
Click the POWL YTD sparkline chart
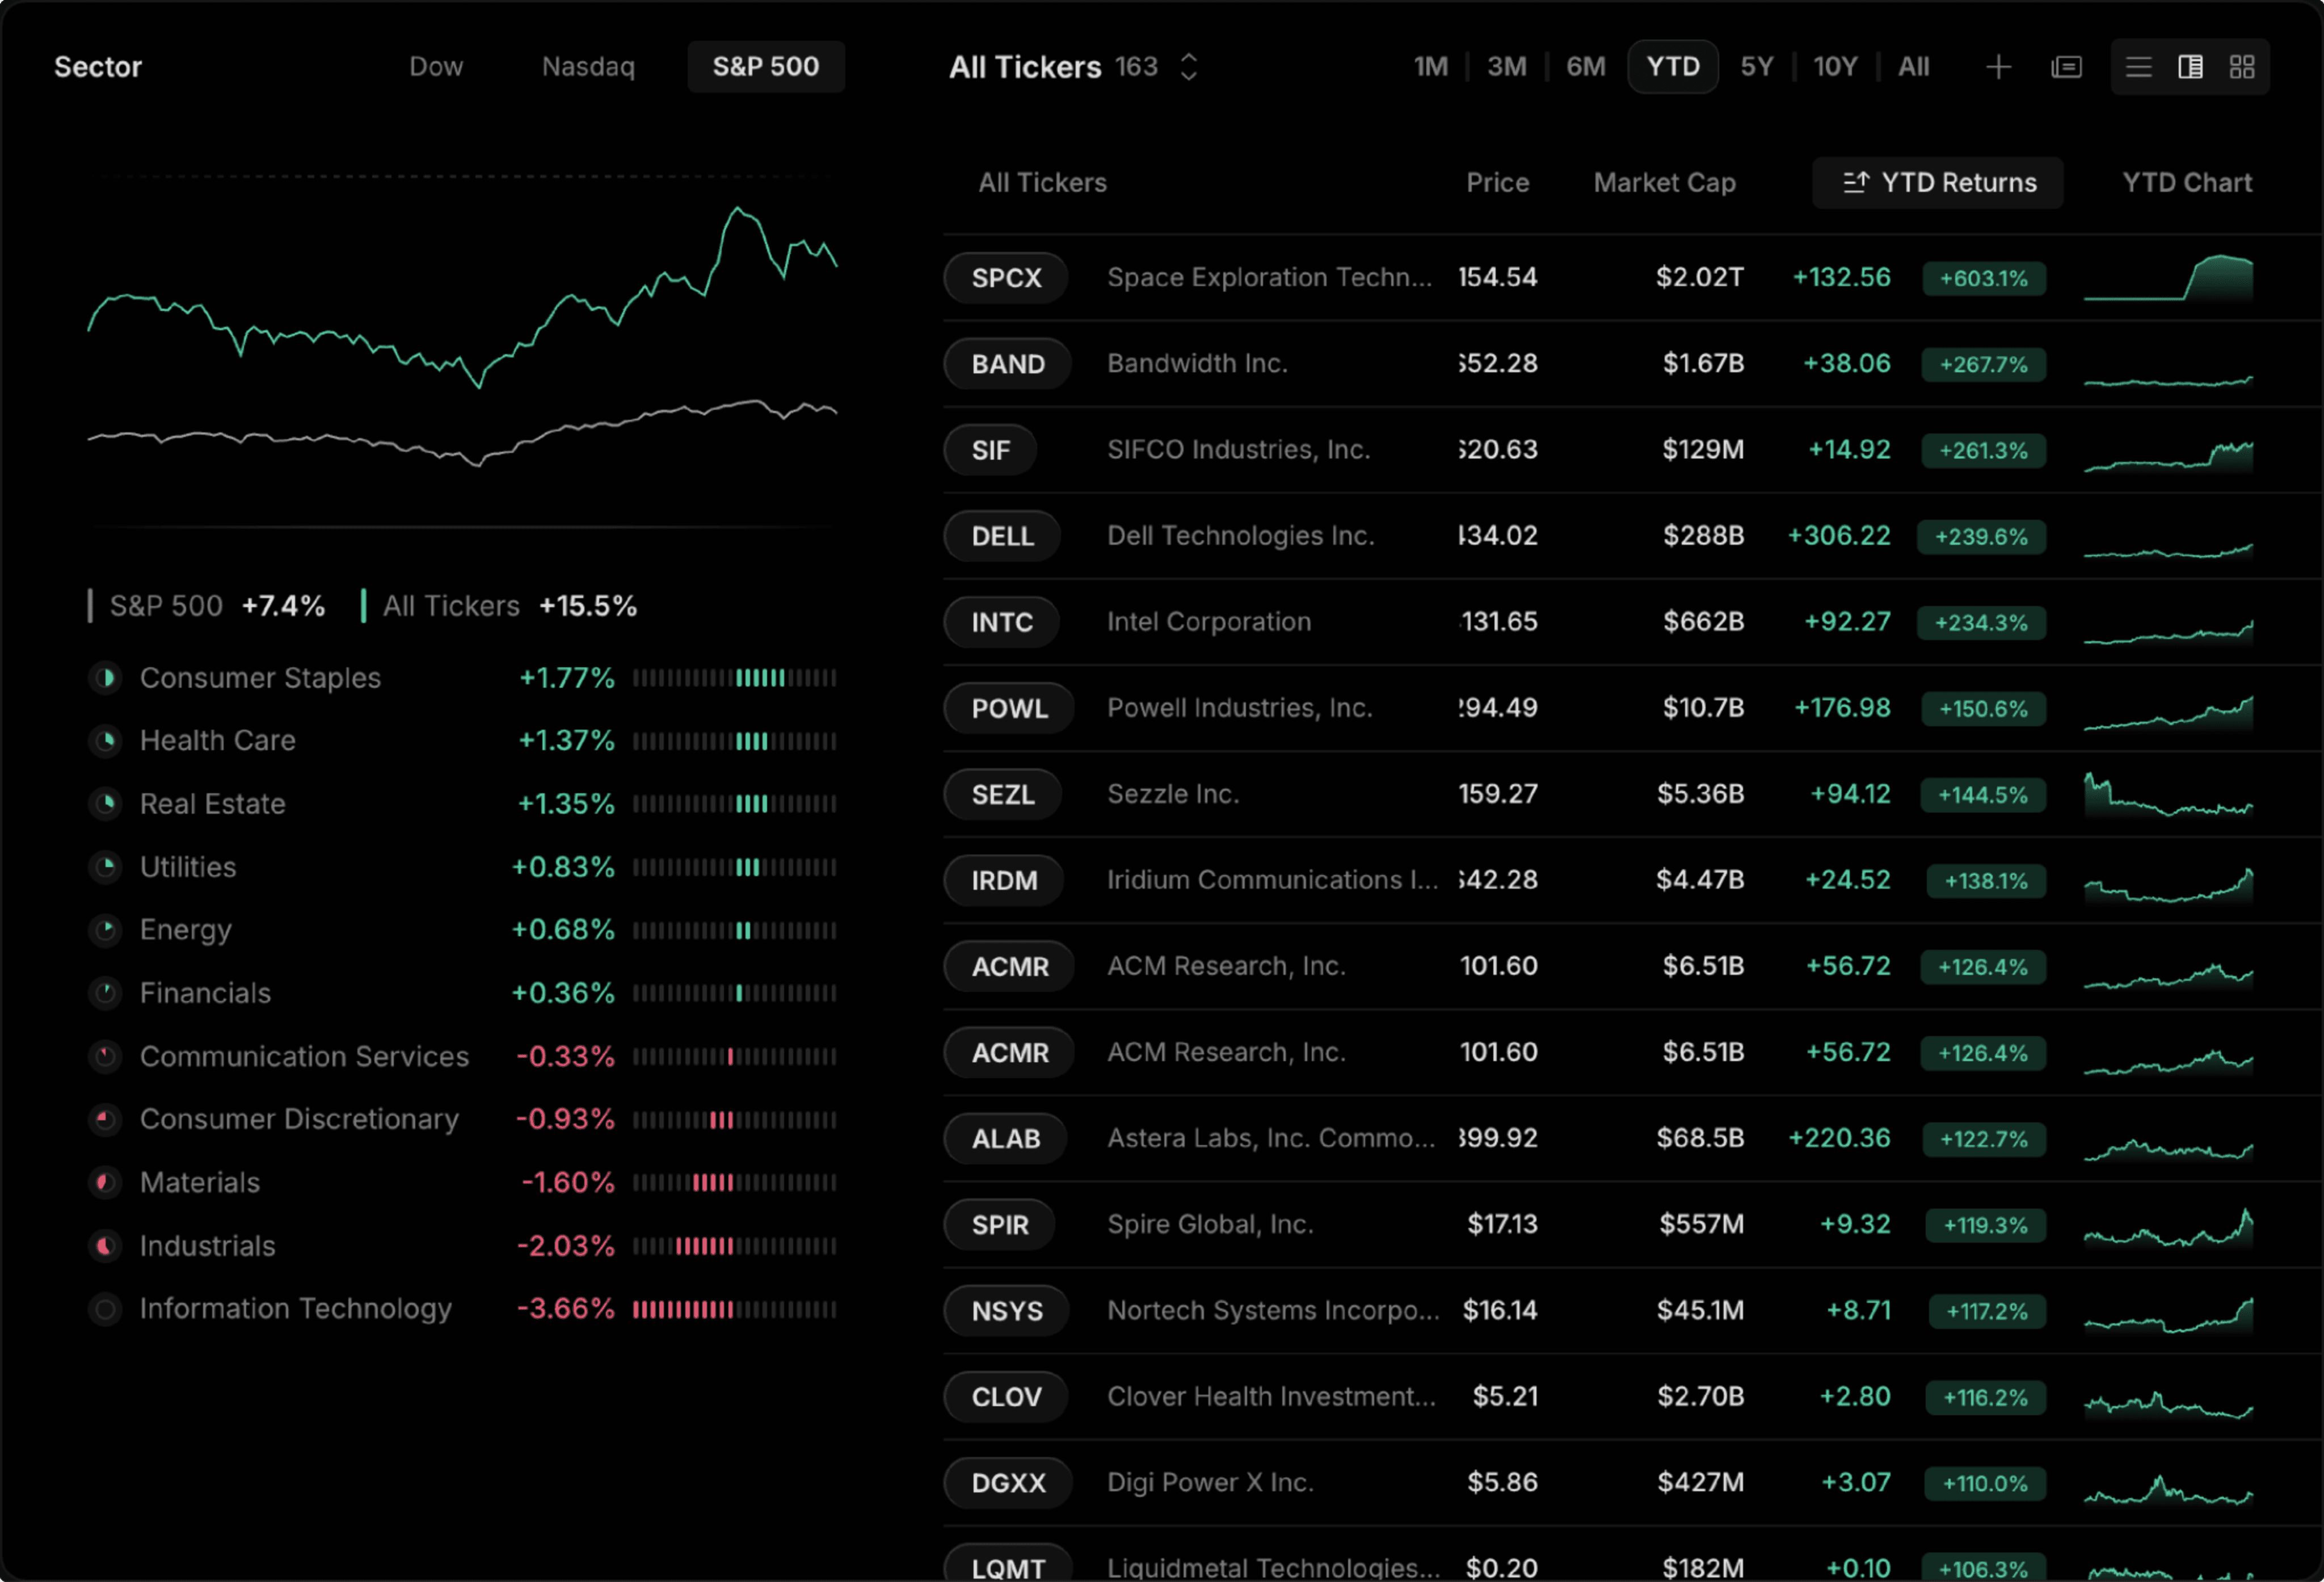[2168, 712]
